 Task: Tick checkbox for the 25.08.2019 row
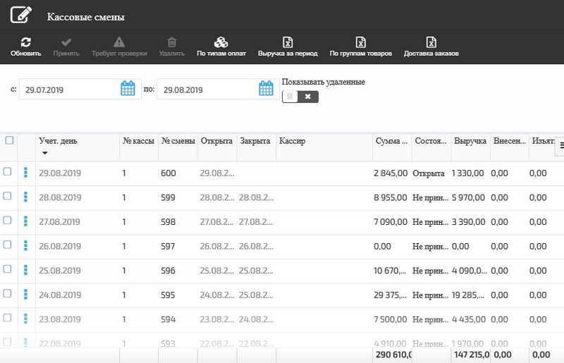(8, 269)
